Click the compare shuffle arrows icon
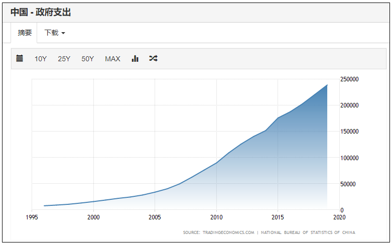The height and width of the screenshot is (245, 392). pyautogui.click(x=153, y=59)
